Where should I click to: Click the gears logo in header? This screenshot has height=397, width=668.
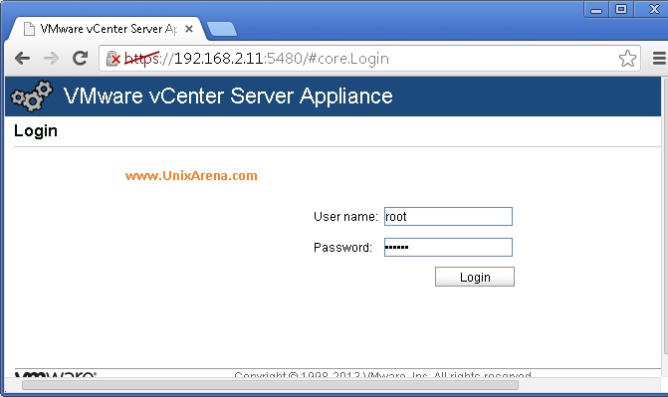coord(32,97)
